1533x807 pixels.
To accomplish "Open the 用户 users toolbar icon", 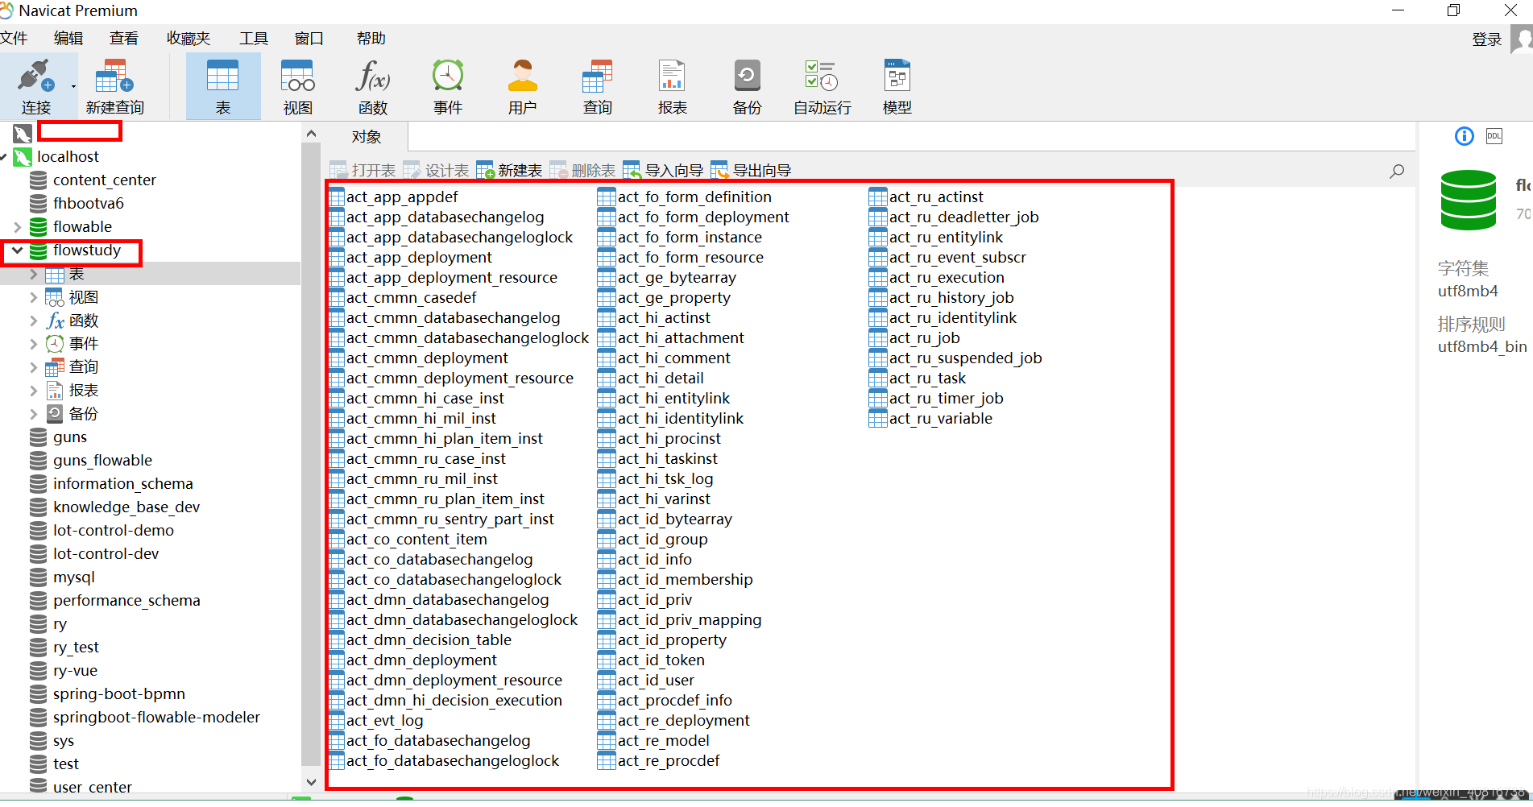I will pos(522,86).
